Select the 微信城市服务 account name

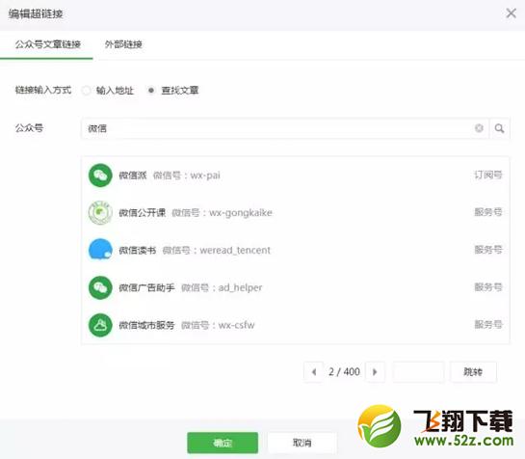click(x=146, y=325)
